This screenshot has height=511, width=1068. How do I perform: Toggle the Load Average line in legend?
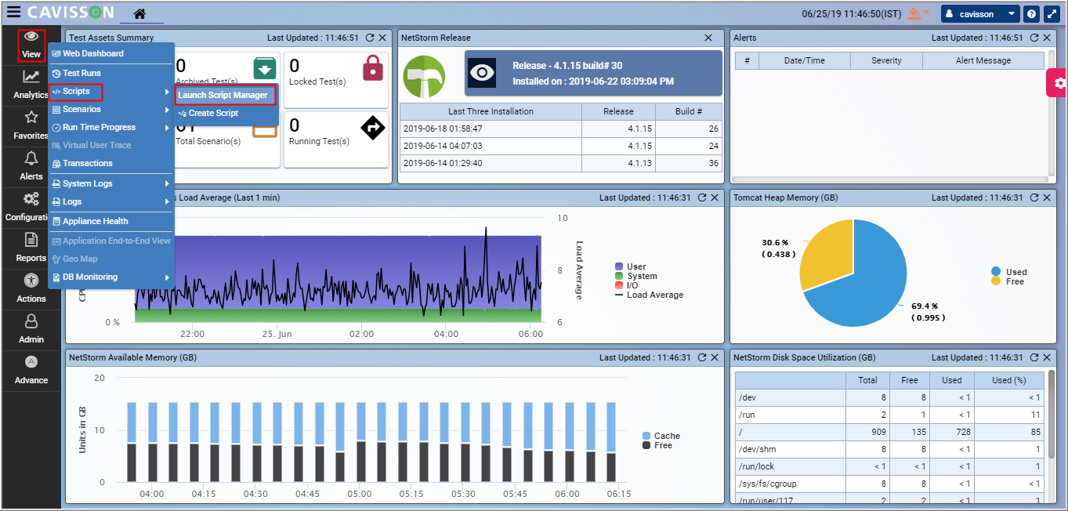click(650, 295)
